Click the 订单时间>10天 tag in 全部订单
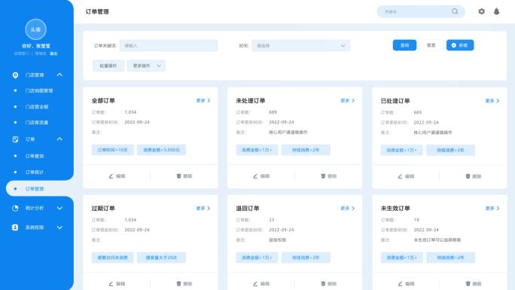The height and width of the screenshot is (290, 515). point(113,150)
